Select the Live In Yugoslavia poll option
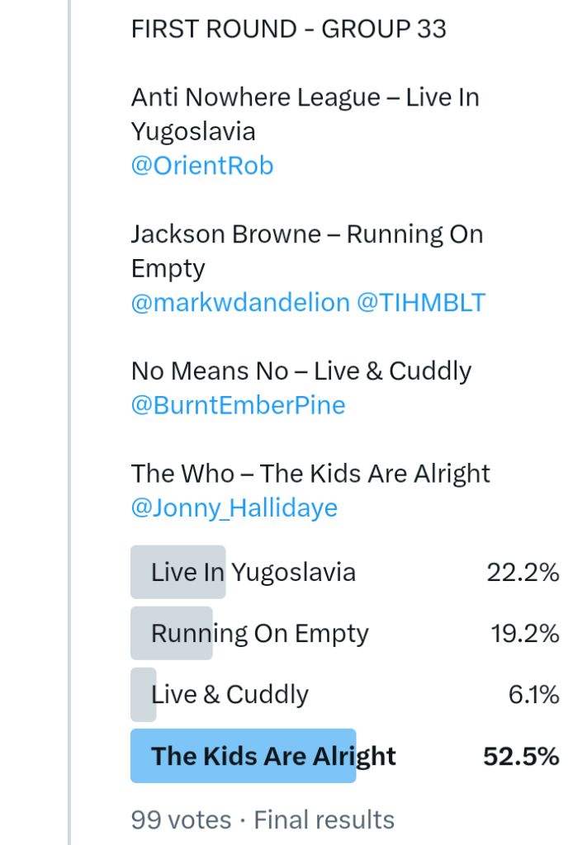 (253, 572)
